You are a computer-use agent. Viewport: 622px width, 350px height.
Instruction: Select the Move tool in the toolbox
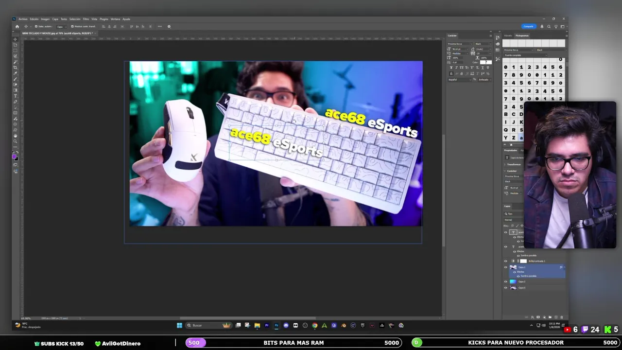(x=15, y=39)
